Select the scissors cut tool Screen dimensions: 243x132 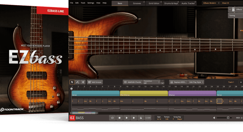pos(83,82)
